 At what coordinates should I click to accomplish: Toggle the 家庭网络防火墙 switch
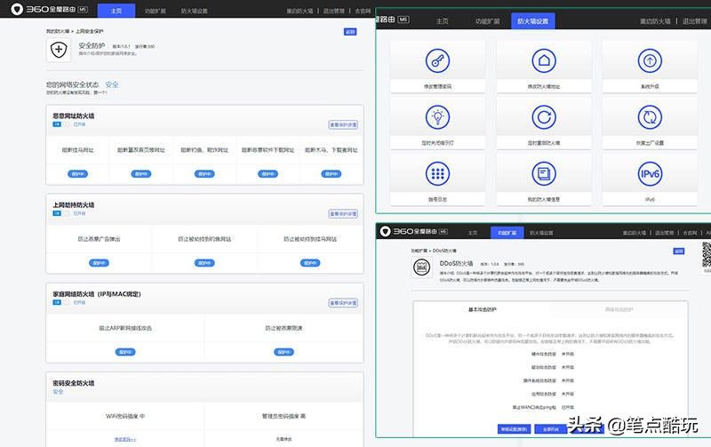[x=56, y=302]
